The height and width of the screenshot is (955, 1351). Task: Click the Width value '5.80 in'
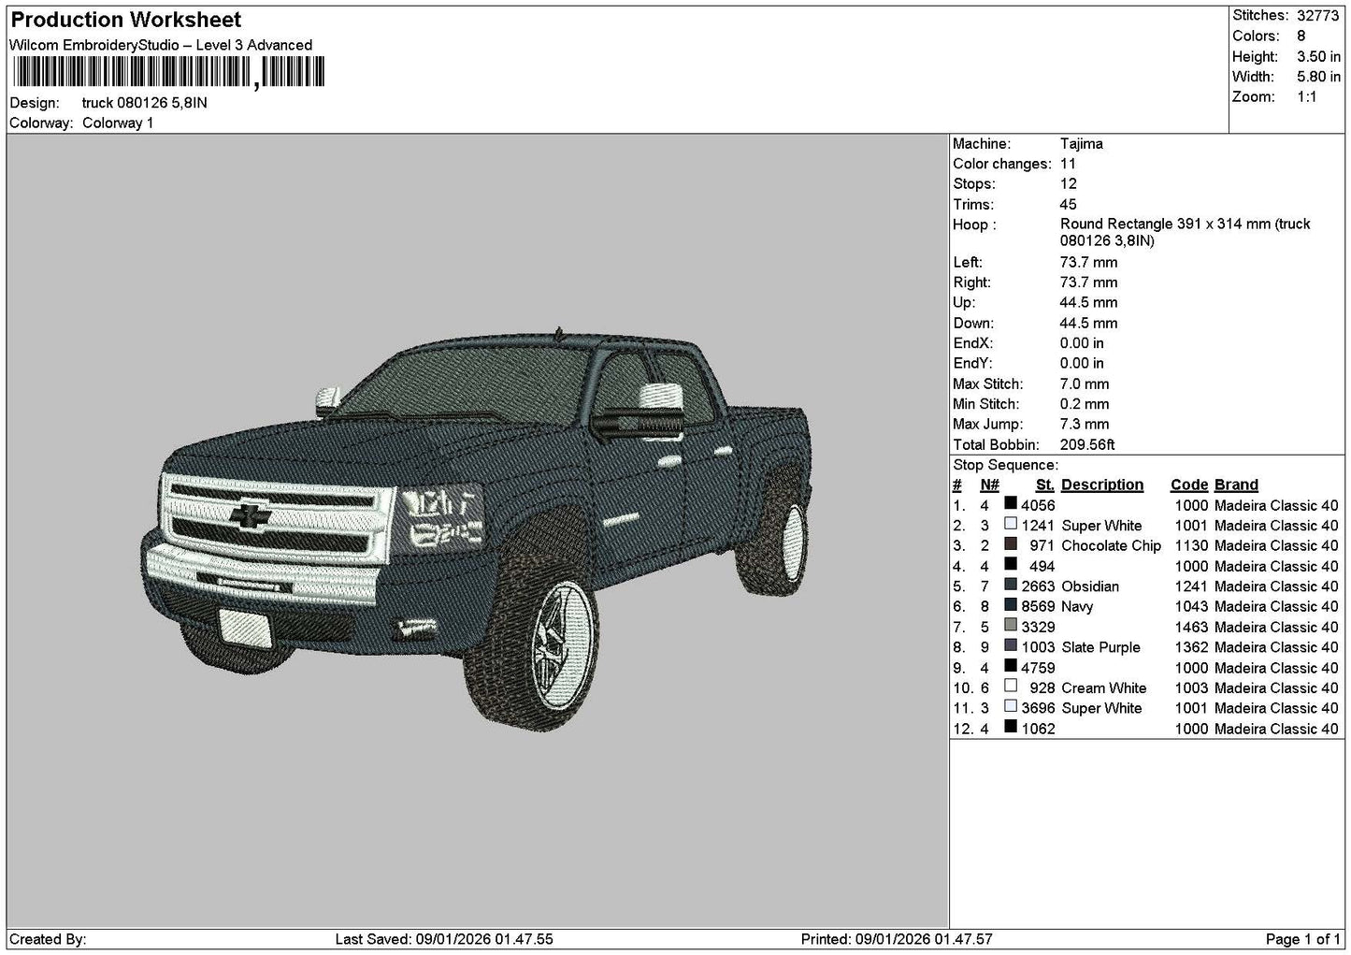[1318, 77]
